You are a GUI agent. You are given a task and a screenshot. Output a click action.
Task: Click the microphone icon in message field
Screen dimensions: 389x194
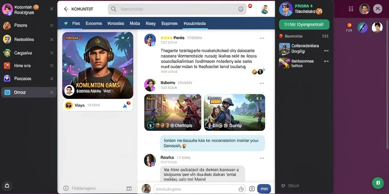240,189
